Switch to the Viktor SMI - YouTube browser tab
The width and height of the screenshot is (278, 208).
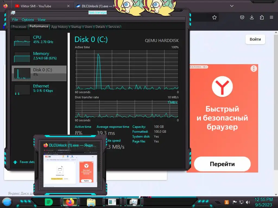(x=36, y=6)
